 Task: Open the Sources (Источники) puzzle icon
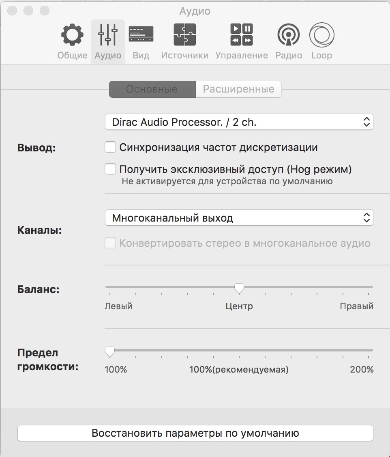(x=184, y=35)
